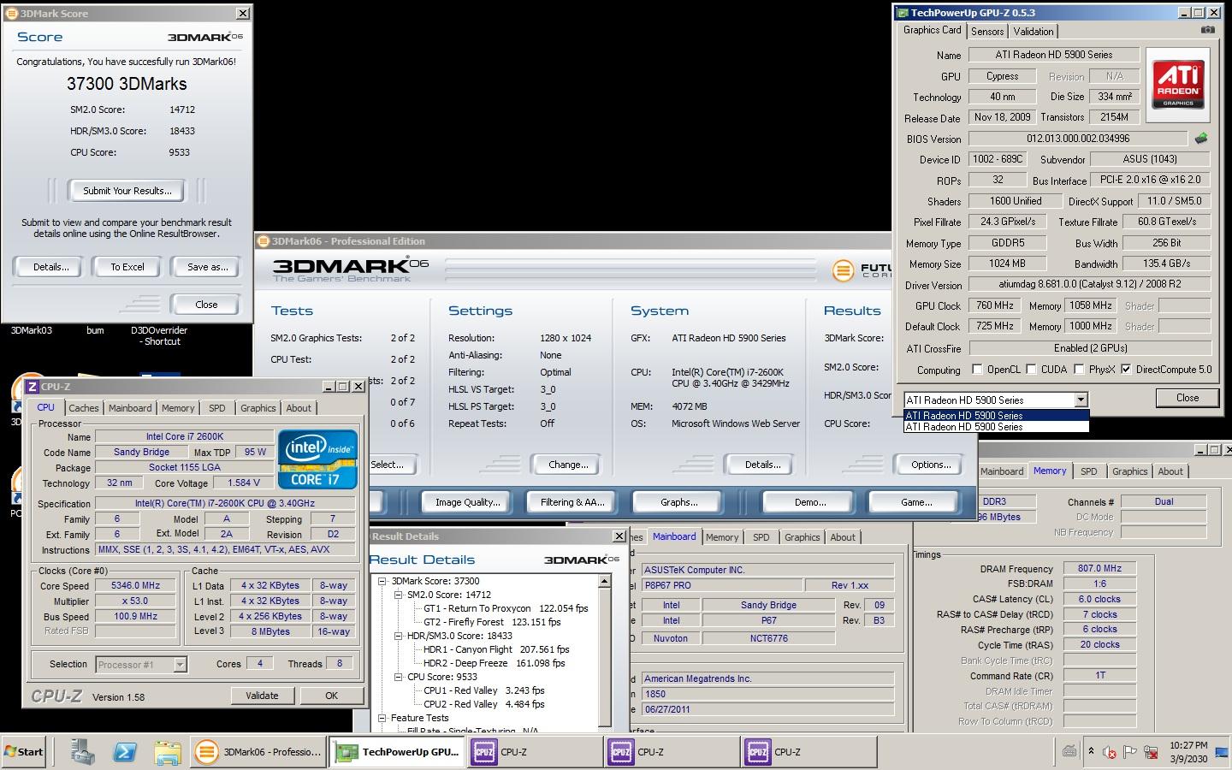This screenshot has width=1232, height=770.
Task: Click the network disconnected tray icon
Action: tap(1151, 752)
